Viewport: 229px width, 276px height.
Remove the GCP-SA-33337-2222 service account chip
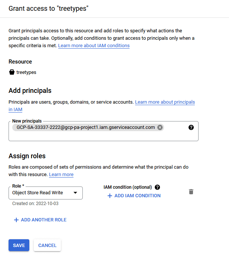pyautogui.click(x=160, y=127)
